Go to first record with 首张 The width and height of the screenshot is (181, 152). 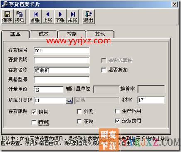point(35,17)
